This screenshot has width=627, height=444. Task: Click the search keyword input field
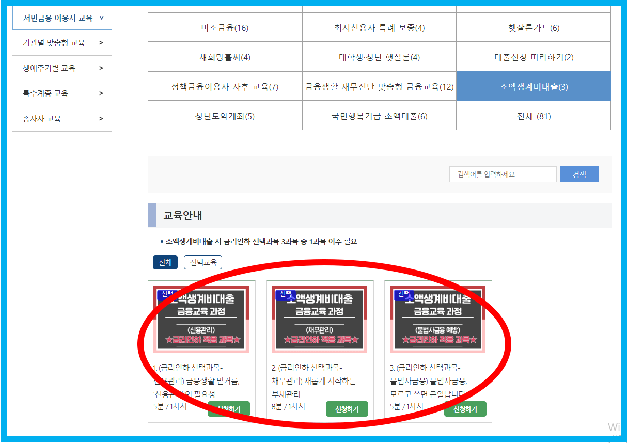pyautogui.click(x=502, y=174)
